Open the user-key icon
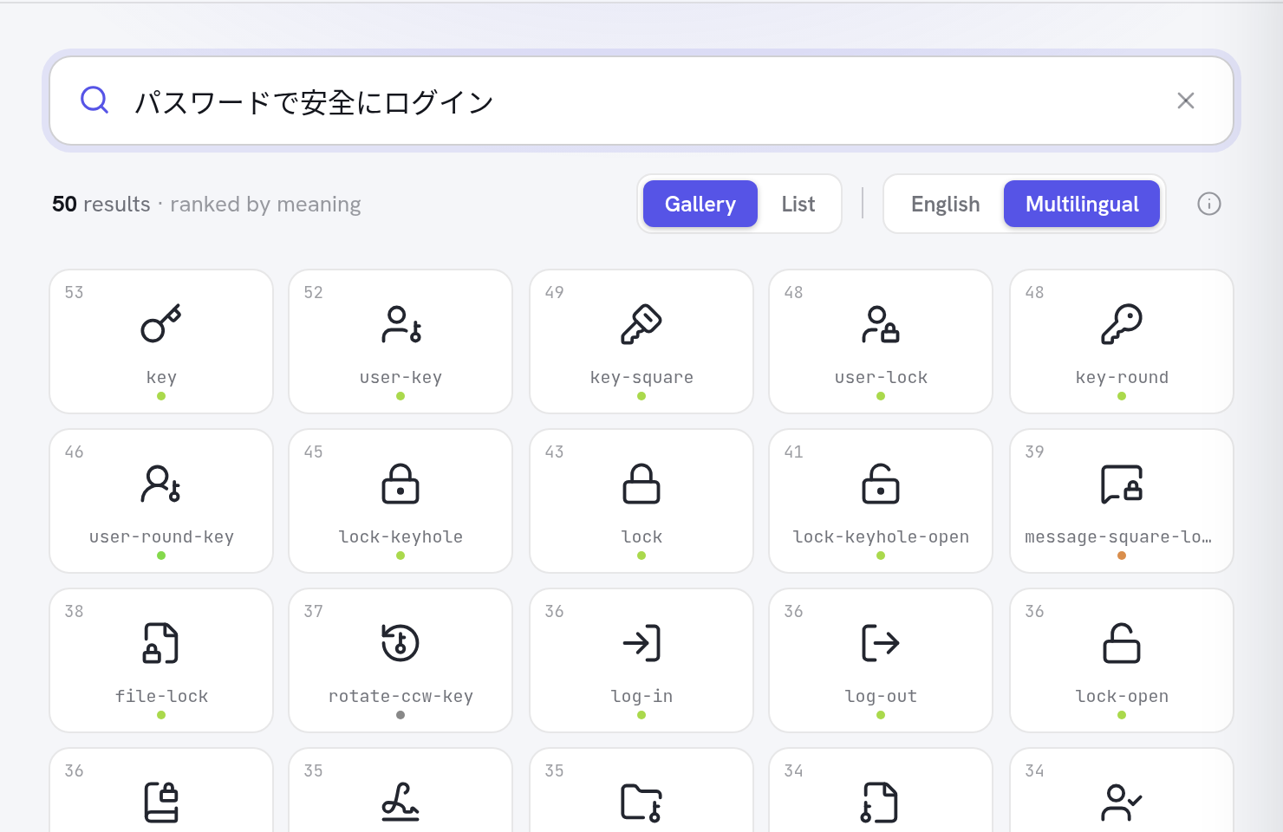 point(401,341)
